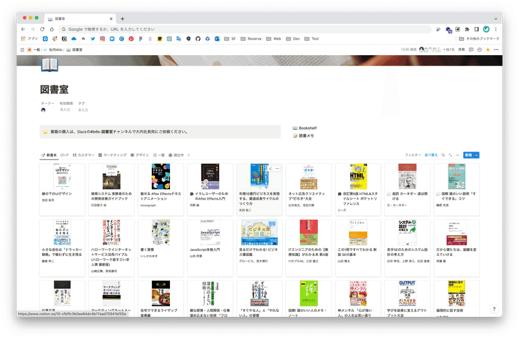
Task: Expand the browser tab search chevron
Action: (496, 19)
